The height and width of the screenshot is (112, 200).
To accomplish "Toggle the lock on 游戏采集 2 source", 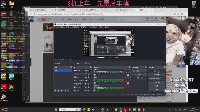I will click(x=89, y=84).
